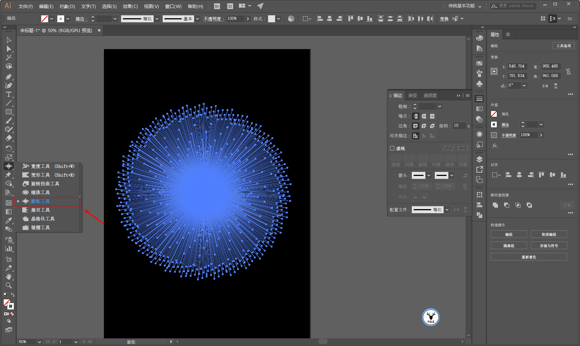Open the stroke panel menu icon
The image size is (580, 346).
coord(468,96)
